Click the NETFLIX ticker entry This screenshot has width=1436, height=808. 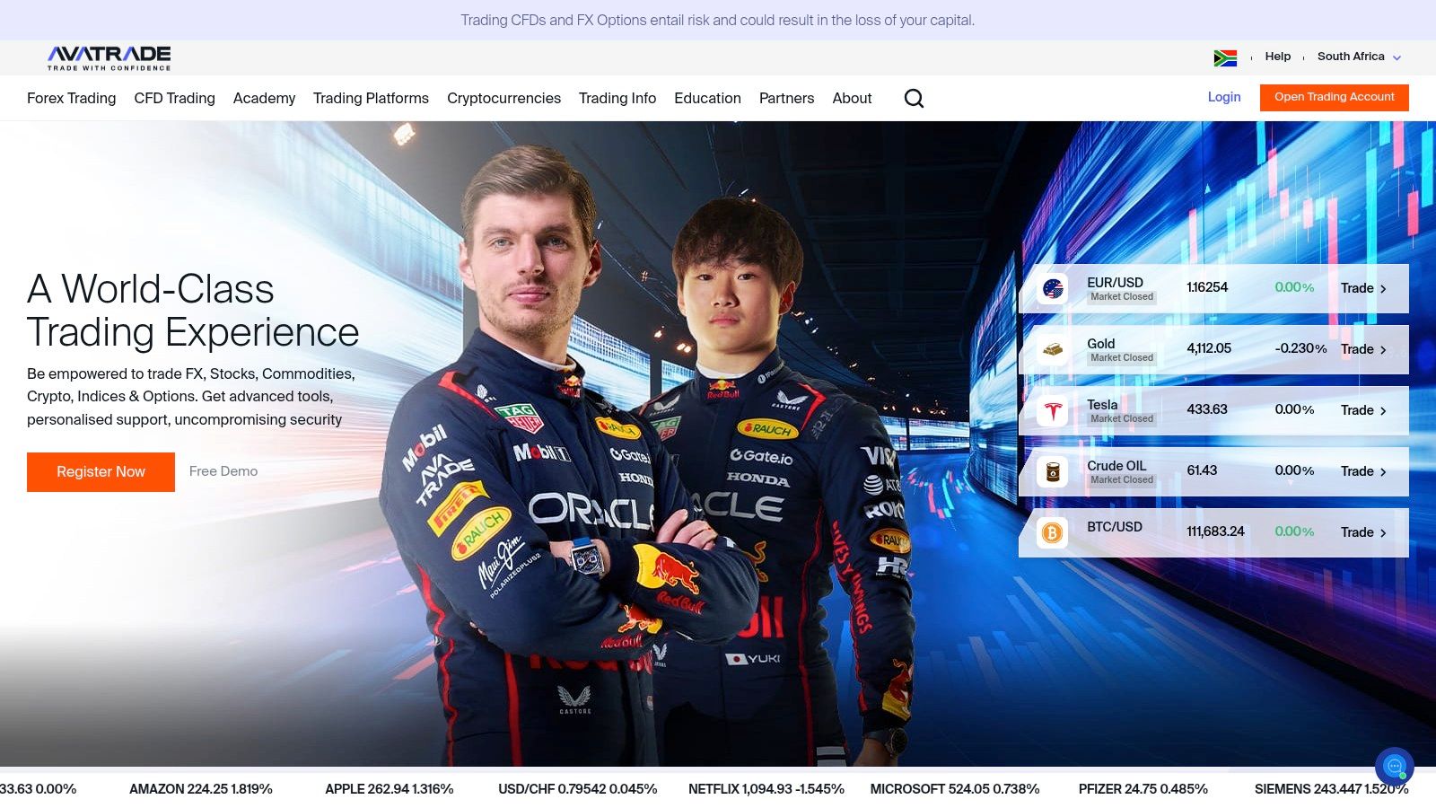pos(766,789)
